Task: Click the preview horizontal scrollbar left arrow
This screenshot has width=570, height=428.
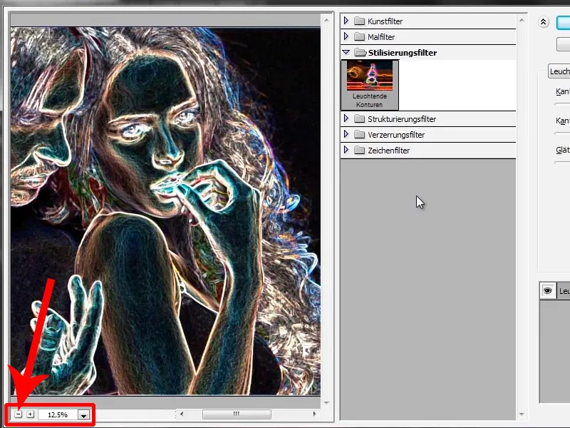Action: (182, 414)
